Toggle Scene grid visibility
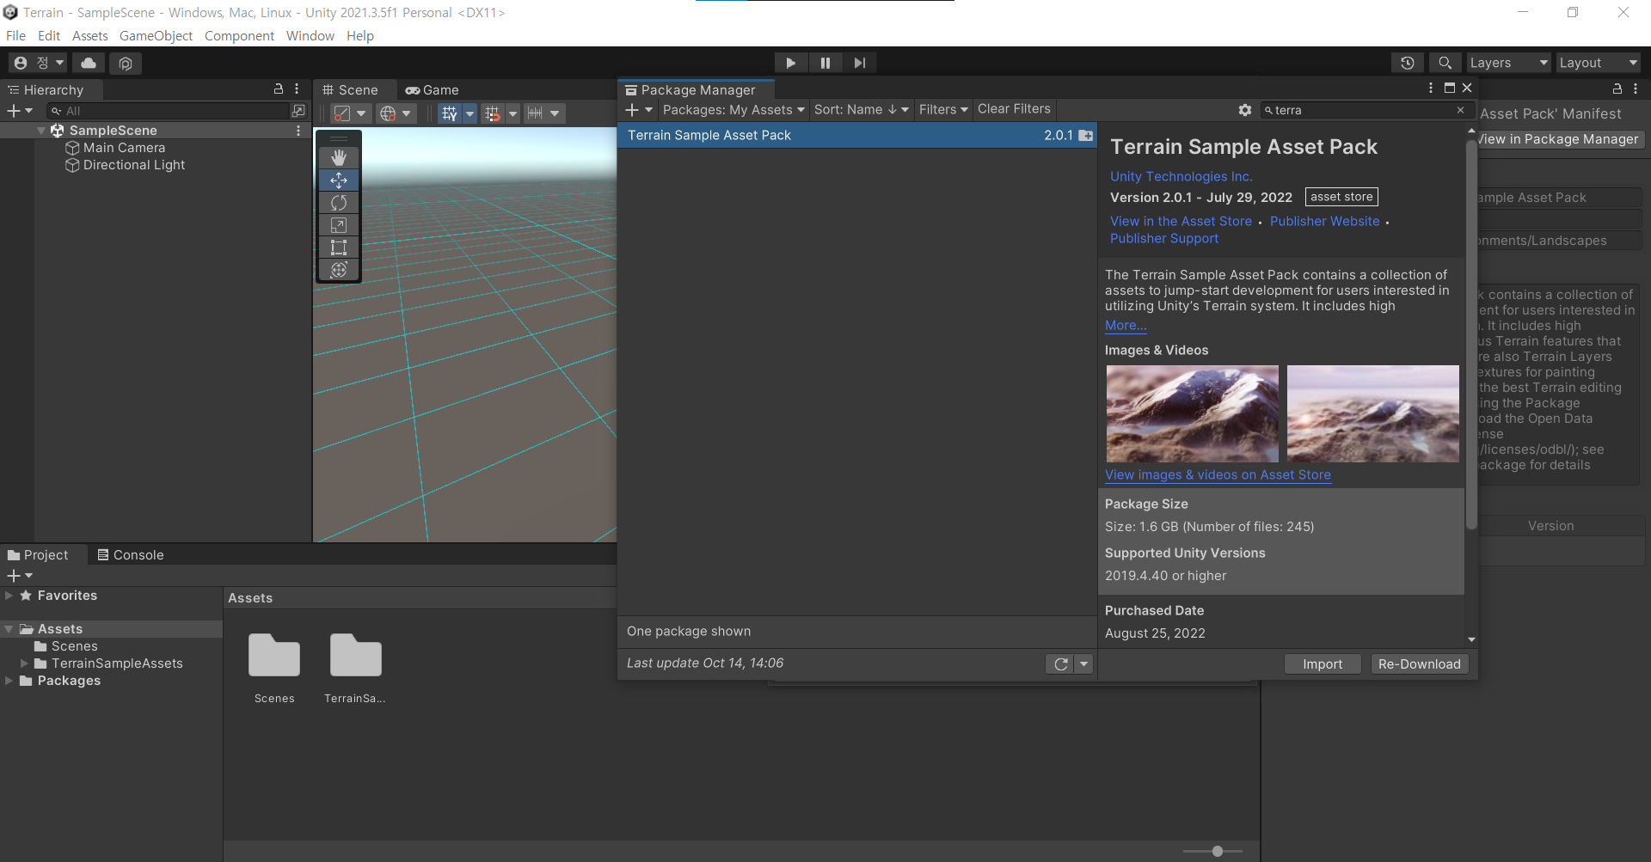This screenshot has height=862, width=1651. pyautogui.click(x=450, y=113)
